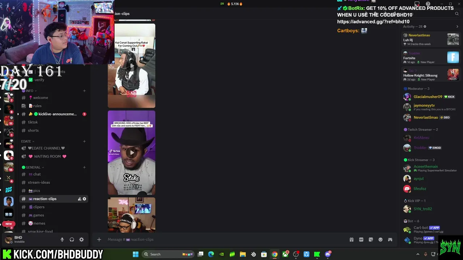Collapse the INFO category
The width and height of the screenshot is (463, 260).
point(30,91)
